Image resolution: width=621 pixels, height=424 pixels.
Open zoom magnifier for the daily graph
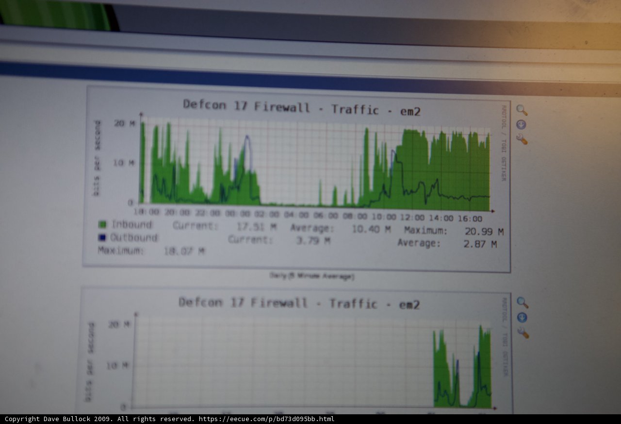522,110
